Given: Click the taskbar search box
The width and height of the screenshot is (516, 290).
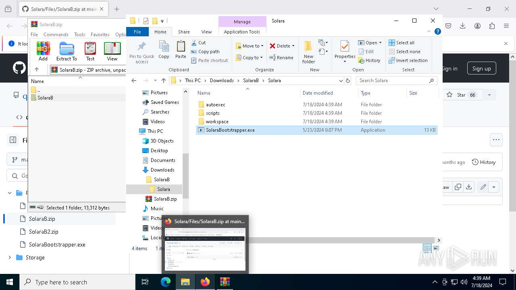Looking at the screenshot, I should (77, 282).
